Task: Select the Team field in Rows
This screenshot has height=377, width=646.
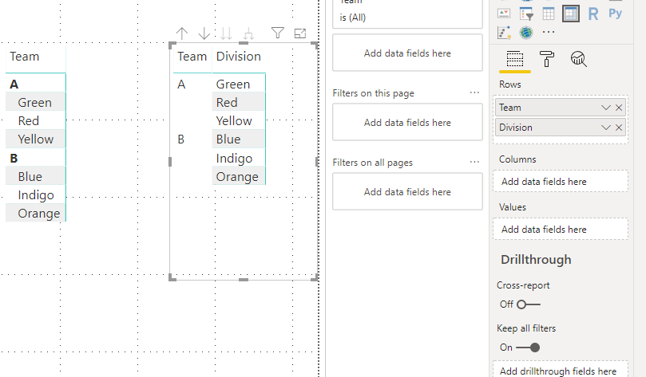Action: [561, 108]
